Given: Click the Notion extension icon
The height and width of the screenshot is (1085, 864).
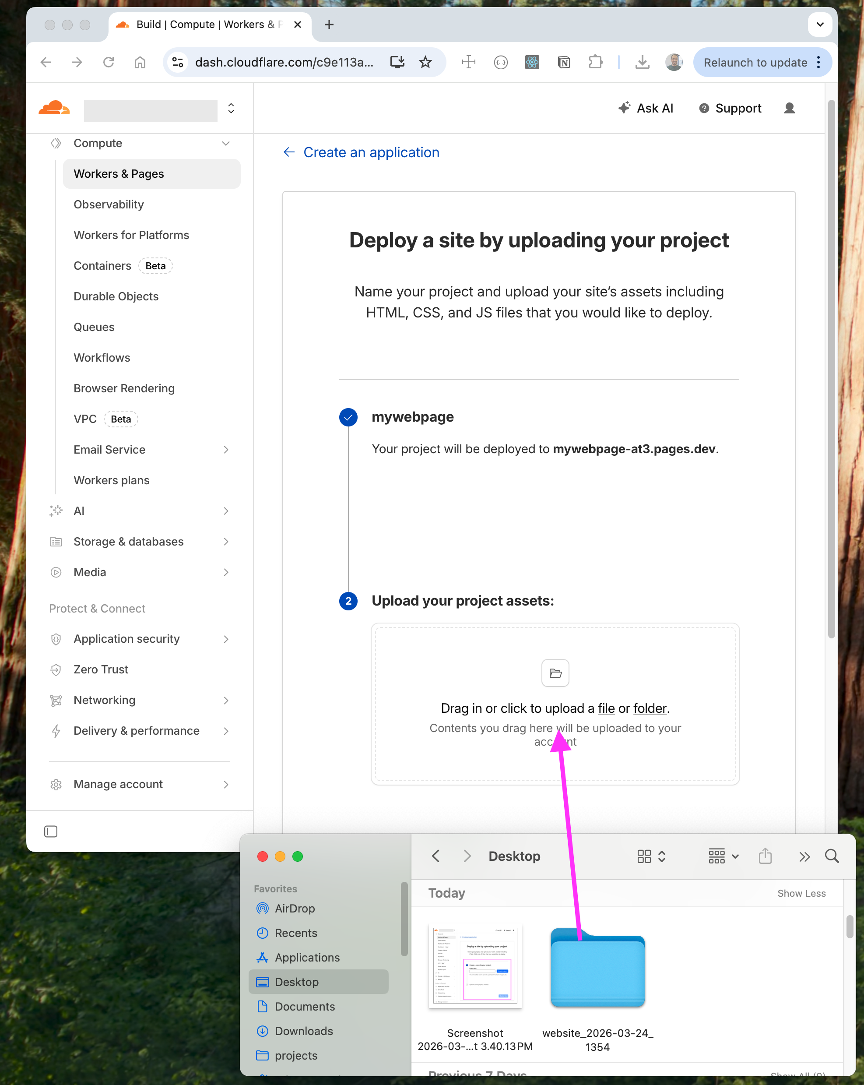Looking at the screenshot, I should pos(564,63).
